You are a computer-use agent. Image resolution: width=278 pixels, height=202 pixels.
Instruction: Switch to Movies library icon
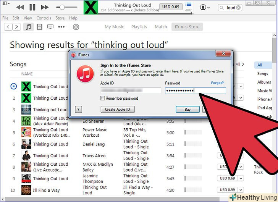point(39,27)
